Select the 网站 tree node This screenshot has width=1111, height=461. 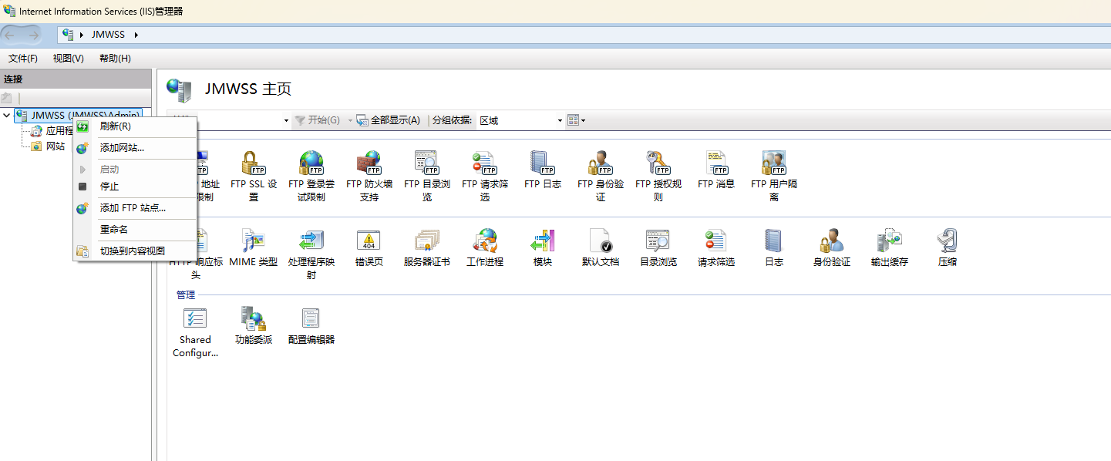[x=56, y=146]
